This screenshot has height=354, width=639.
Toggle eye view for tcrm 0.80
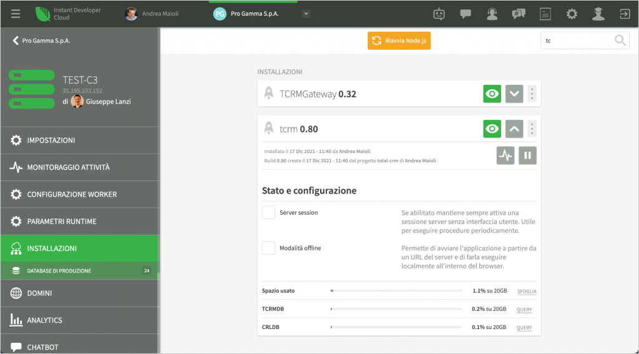tap(492, 129)
